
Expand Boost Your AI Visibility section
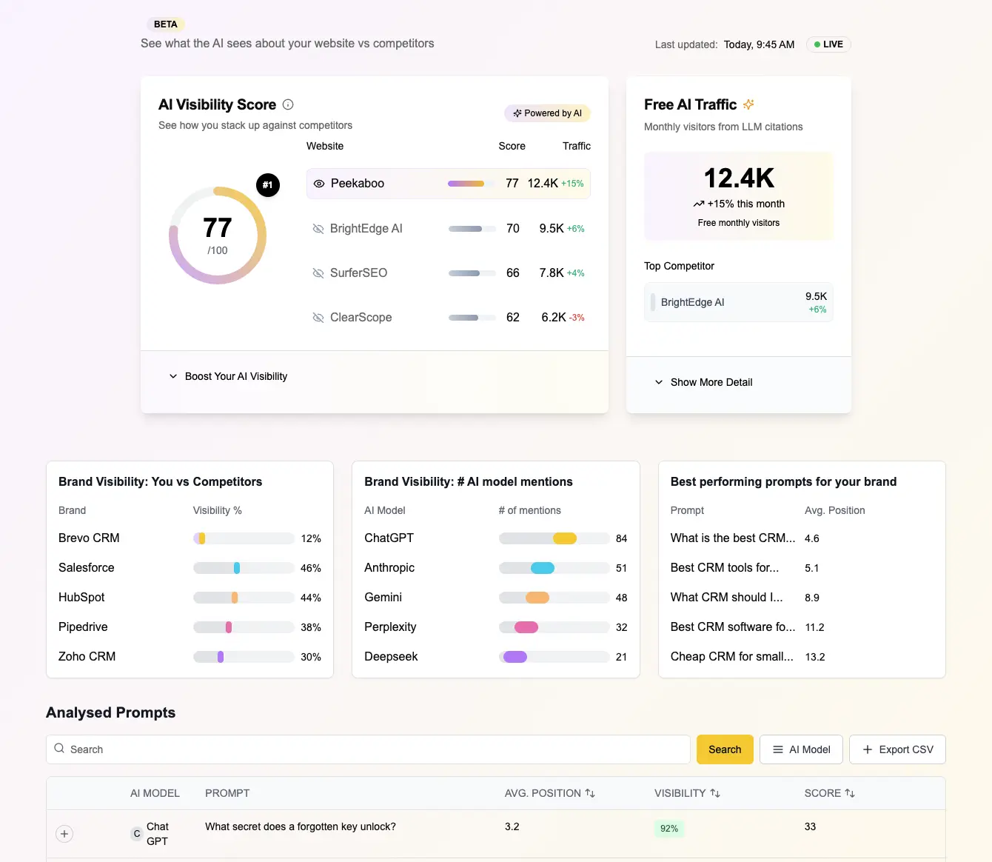coord(228,376)
